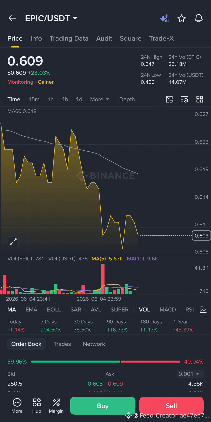Image resolution: width=211 pixels, height=422 pixels.
Task: Tap the back arrow icon
Action: pos(12,18)
